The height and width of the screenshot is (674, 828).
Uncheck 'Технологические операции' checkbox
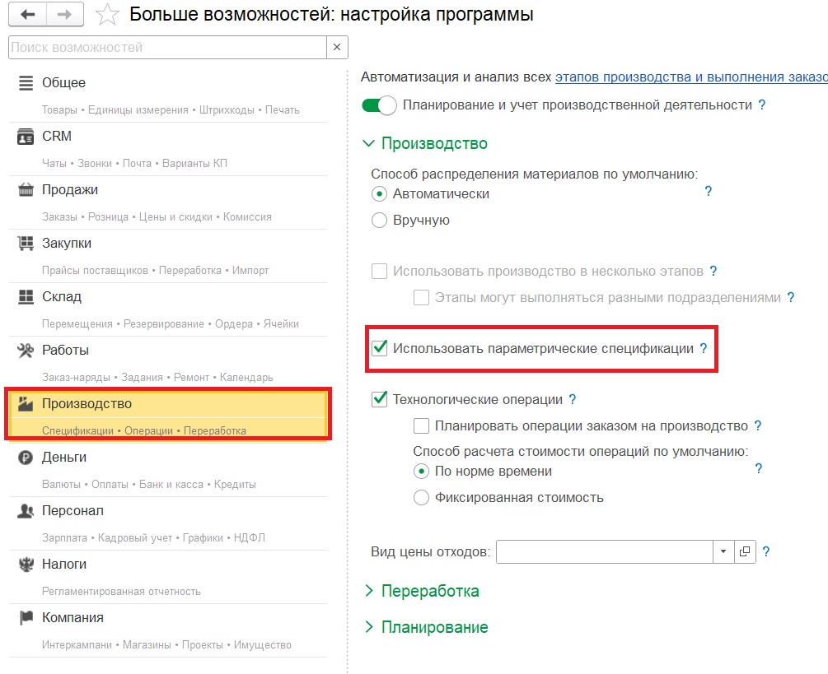coord(379,400)
